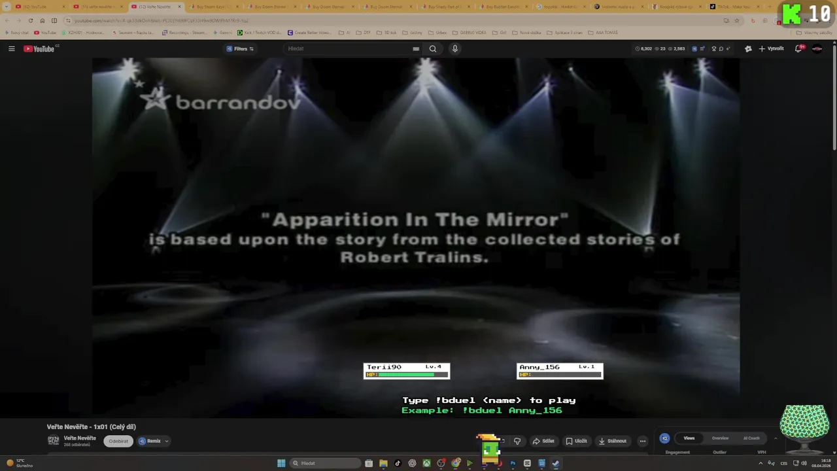Bookmark this page with the star icon
The height and width of the screenshot is (471, 837).
point(737,20)
